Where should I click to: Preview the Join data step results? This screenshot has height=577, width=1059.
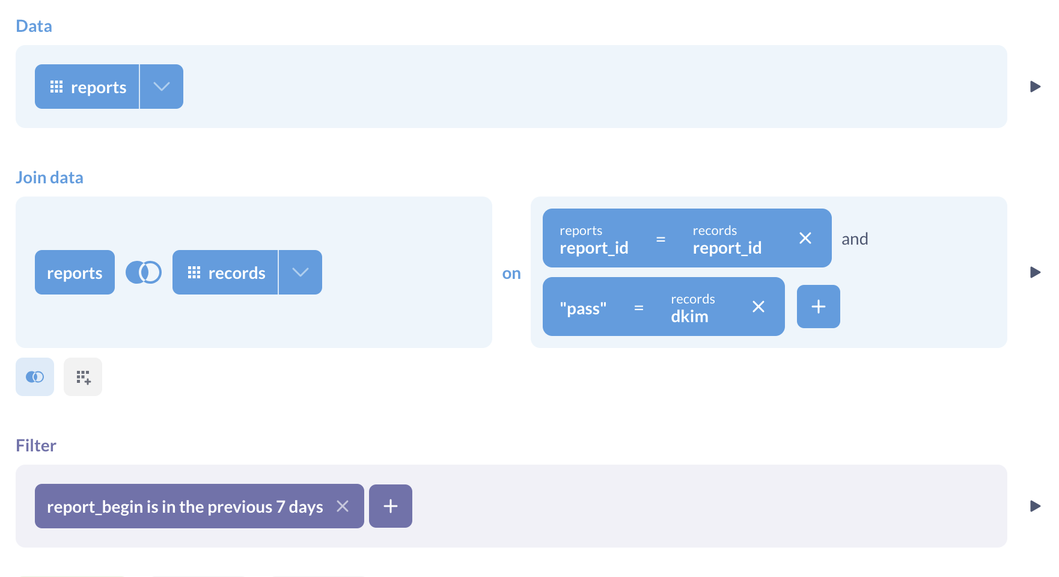point(1035,272)
